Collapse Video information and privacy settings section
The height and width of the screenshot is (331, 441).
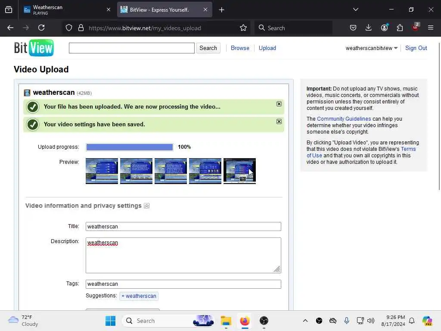(x=146, y=206)
